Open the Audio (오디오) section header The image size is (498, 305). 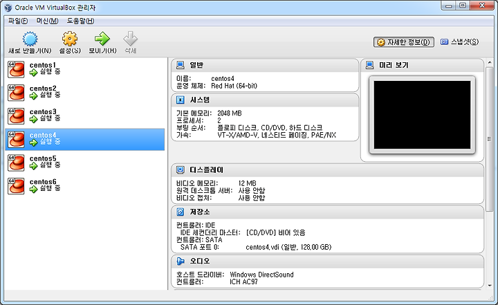coord(327,261)
